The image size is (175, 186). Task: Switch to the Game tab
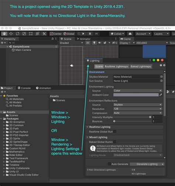pos(126,39)
